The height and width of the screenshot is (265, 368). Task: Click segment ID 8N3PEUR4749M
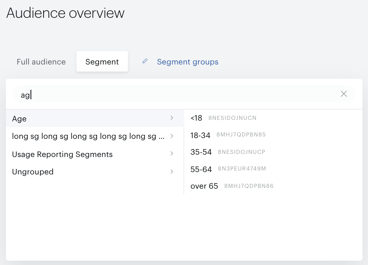coord(242,169)
